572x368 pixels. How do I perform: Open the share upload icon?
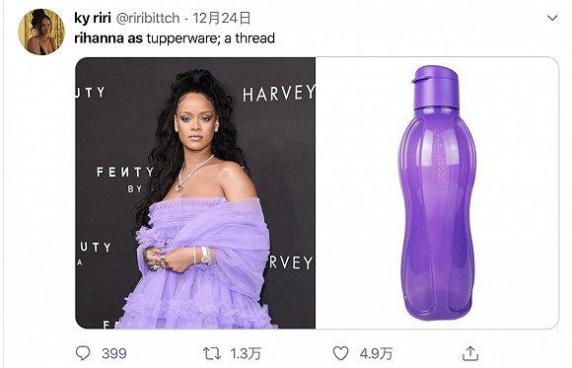pyautogui.click(x=470, y=353)
